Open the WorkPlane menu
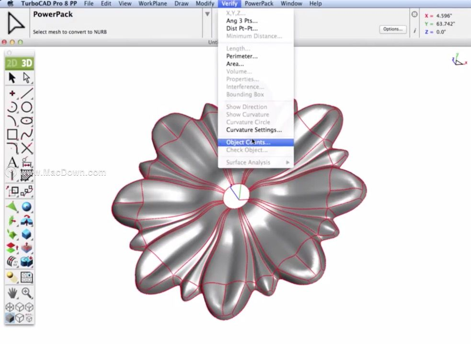 152,4
